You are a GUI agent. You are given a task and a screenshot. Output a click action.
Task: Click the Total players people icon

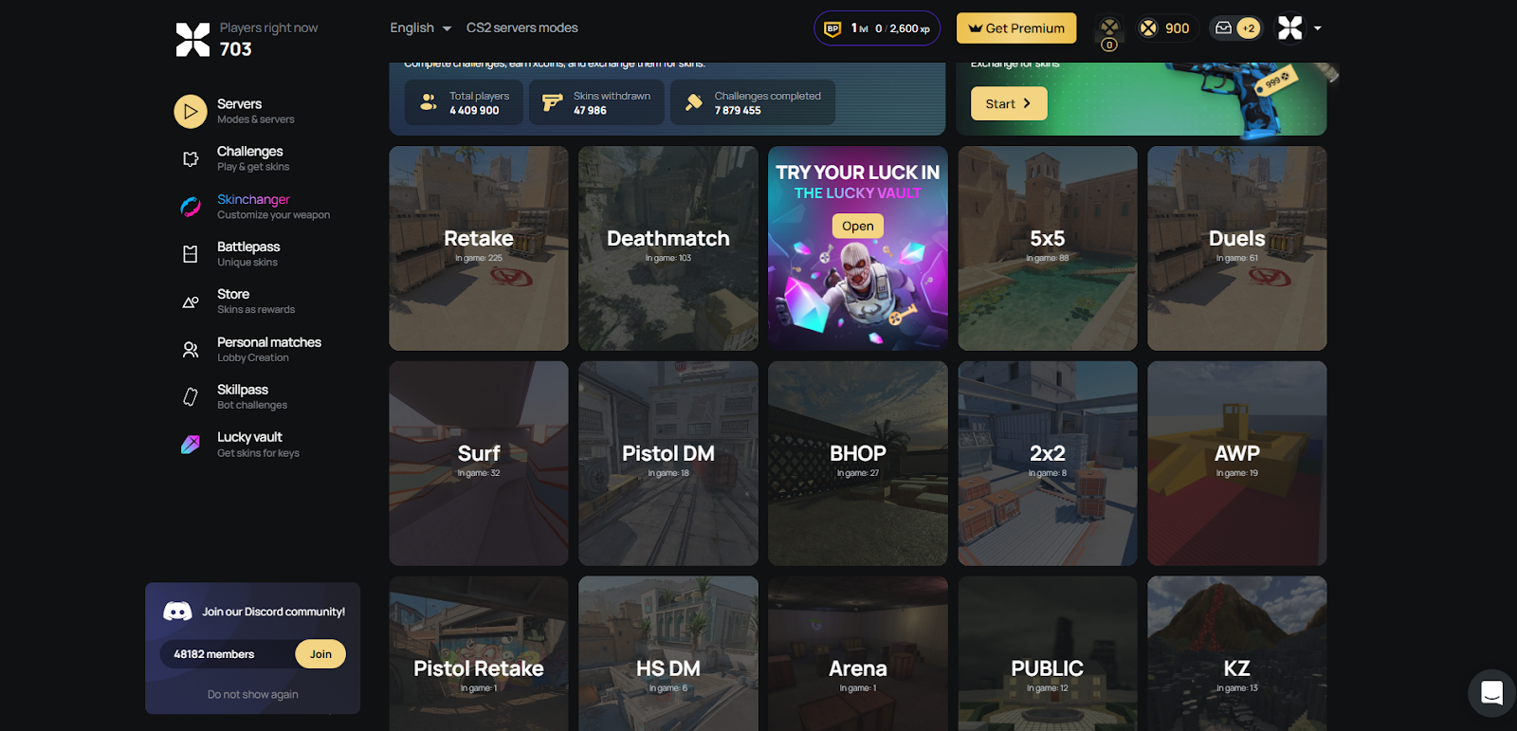[429, 102]
